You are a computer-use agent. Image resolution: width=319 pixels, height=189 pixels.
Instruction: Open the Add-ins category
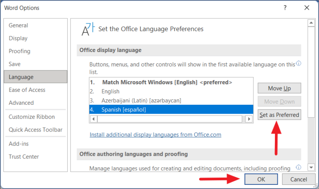35,144
